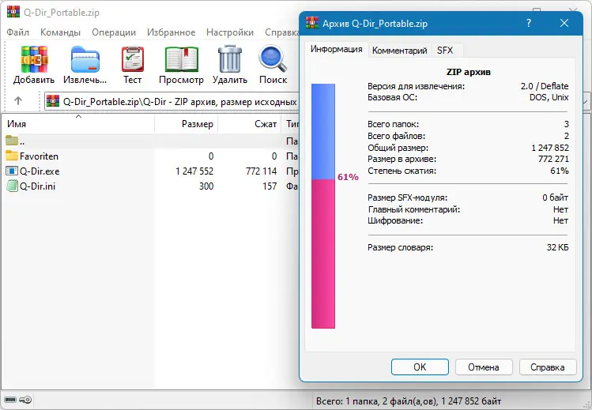
Task: Click the ? help button in dialog
Action: pyautogui.click(x=529, y=23)
